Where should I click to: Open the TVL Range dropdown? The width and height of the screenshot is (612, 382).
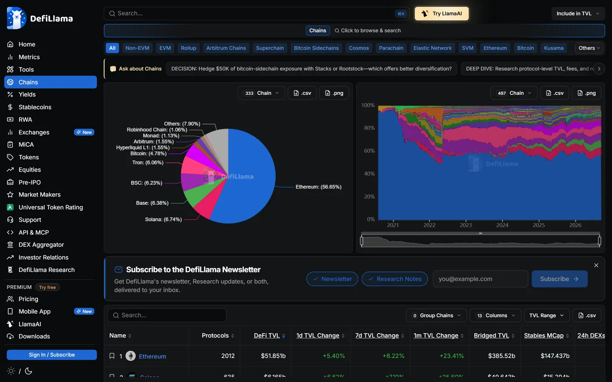pos(546,316)
